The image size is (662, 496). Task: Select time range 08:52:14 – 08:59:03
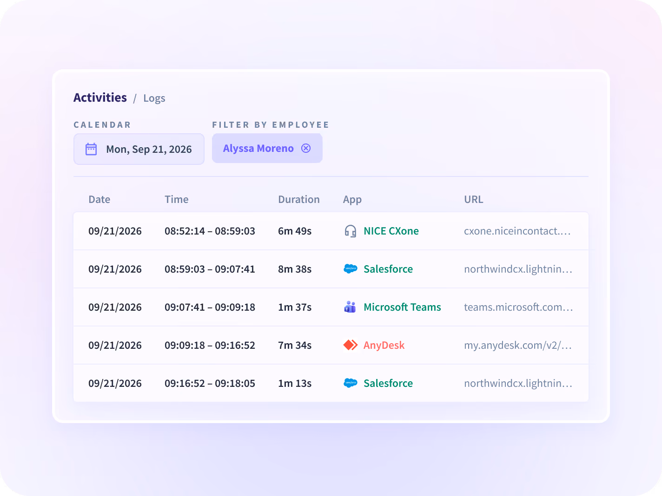[210, 231]
